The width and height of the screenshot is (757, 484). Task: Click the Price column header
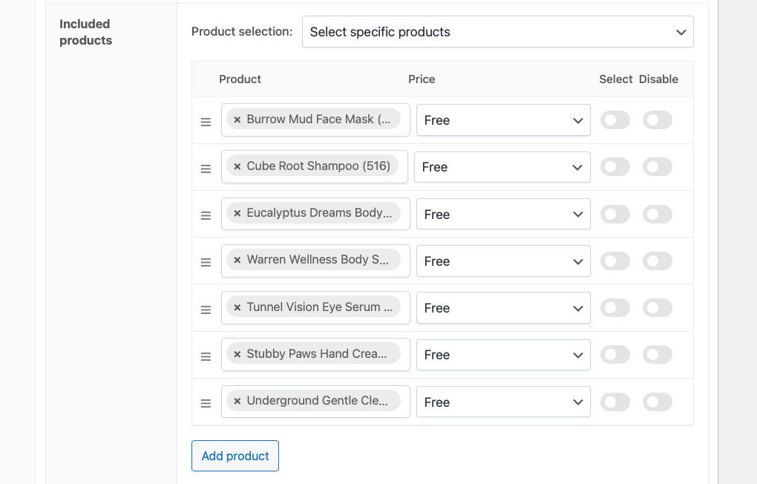coord(422,79)
